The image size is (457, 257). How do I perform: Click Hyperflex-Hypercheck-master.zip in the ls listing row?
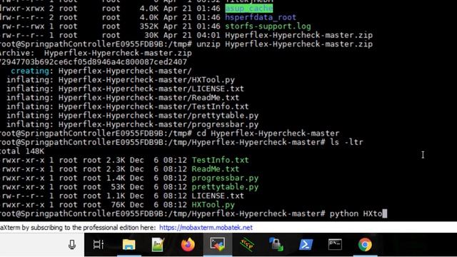click(298, 35)
